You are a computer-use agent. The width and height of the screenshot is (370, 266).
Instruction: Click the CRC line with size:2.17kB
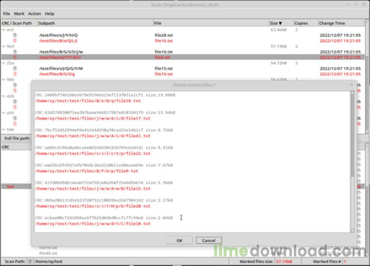104,200
